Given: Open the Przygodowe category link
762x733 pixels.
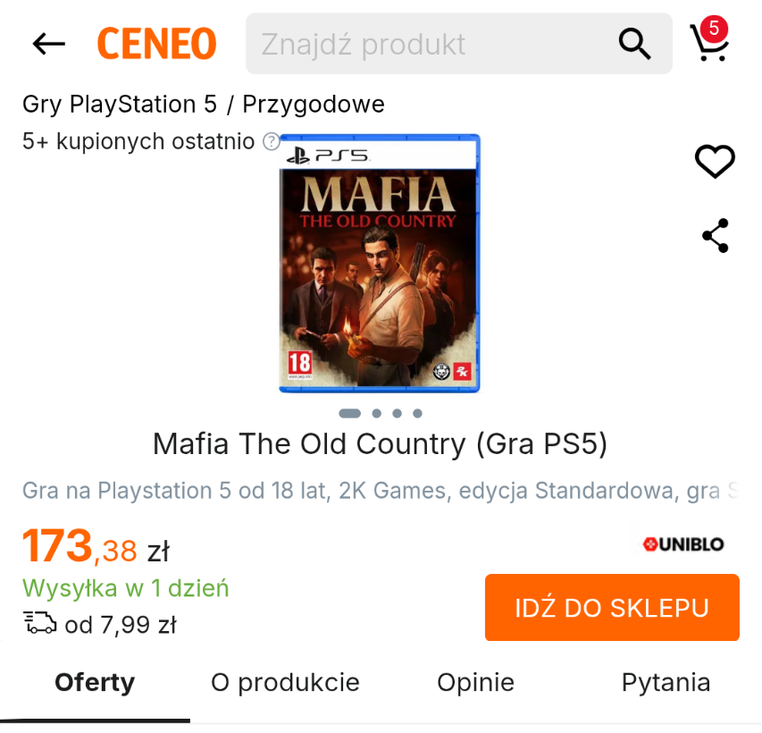Looking at the screenshot, I should pyautogui.click(x=314, y=104).
